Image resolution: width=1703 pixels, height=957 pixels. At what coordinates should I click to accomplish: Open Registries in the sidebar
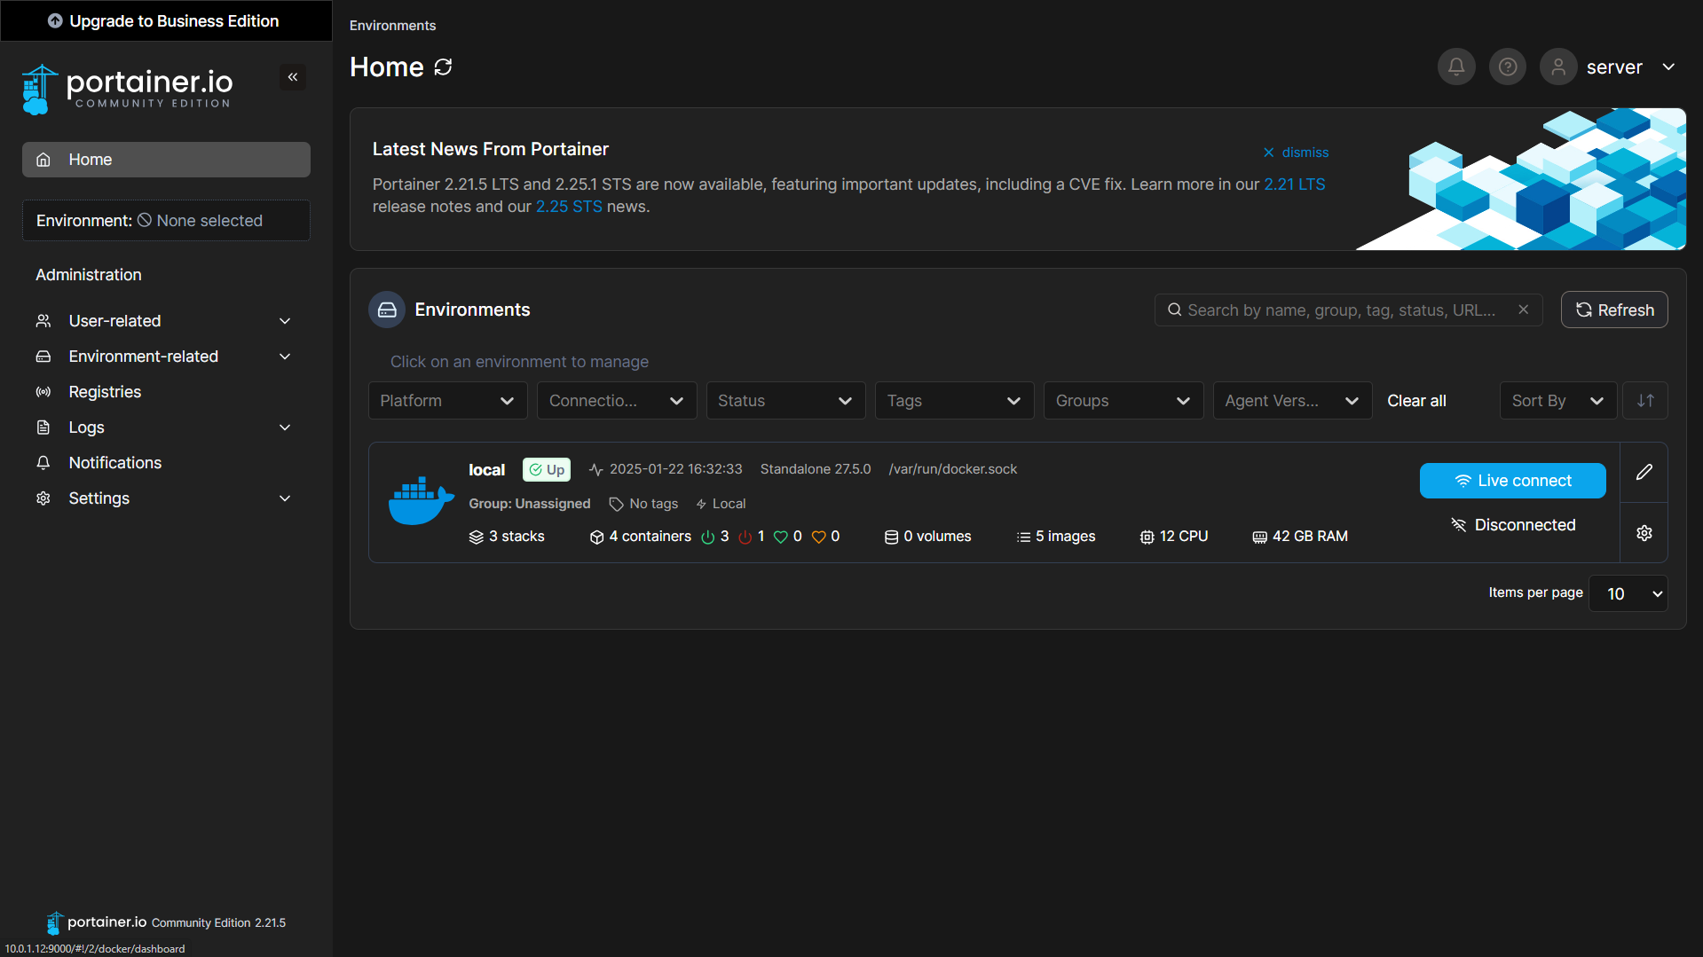105,392
